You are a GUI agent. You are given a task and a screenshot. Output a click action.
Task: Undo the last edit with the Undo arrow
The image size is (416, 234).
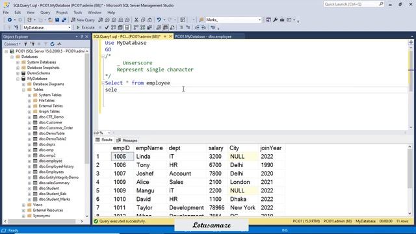click(x=159, y=20)
